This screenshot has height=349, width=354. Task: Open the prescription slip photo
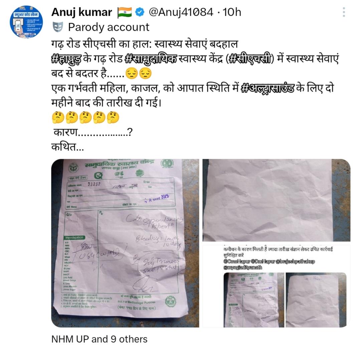coord(125,243)
